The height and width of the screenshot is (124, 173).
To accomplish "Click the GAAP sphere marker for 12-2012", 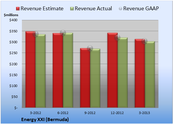I will [x=117, y=38].
